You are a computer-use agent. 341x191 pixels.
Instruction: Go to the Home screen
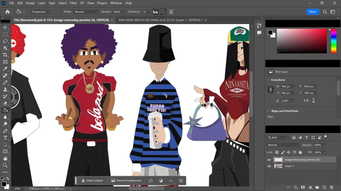8,12
